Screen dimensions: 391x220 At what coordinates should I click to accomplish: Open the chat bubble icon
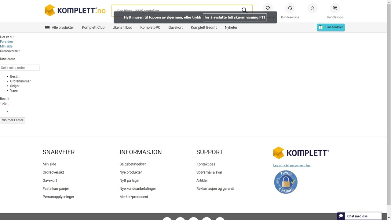pos(341,216)
